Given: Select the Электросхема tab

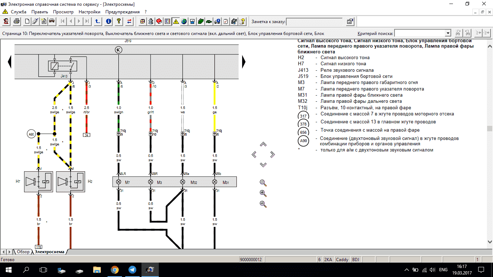Looking at the screenshot, I should (x=50, y=252).
